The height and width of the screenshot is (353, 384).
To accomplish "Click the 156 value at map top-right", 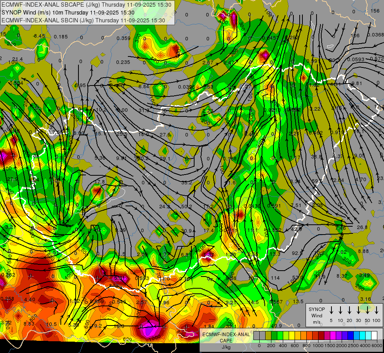I will click(x=375, y=11).
